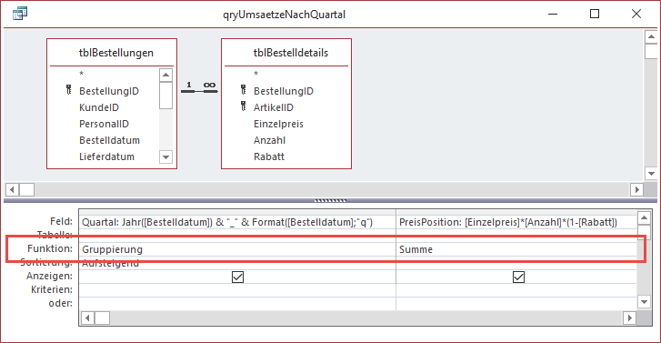Click right arrow of design grid horizontal scrollbar
661x343 pixels.
pos(630,318)
